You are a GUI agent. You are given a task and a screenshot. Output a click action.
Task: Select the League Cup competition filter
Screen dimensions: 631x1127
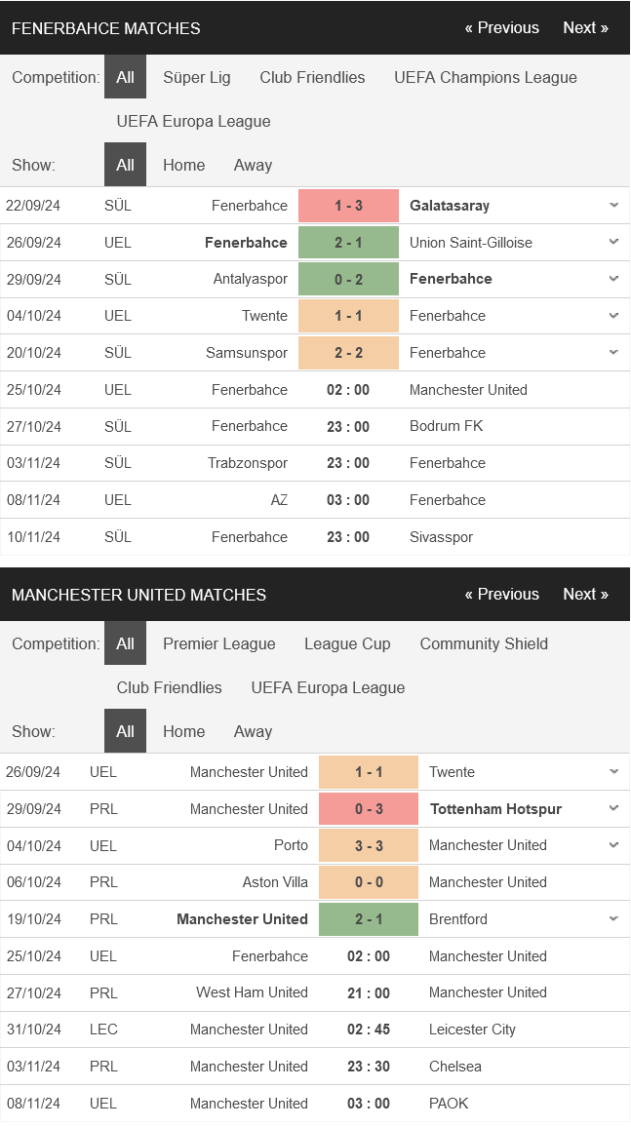tap(348, 644)
